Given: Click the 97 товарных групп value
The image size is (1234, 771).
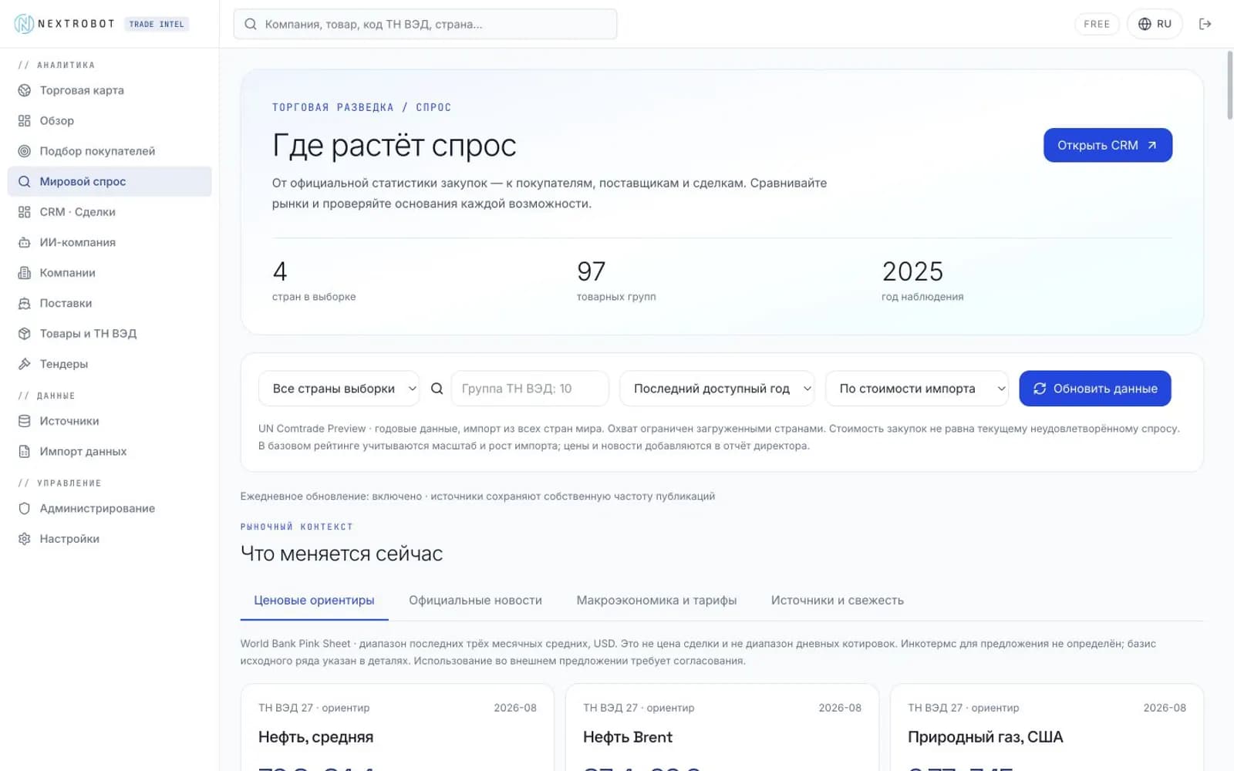Looking at the screenshot, I should click(592, 271).
